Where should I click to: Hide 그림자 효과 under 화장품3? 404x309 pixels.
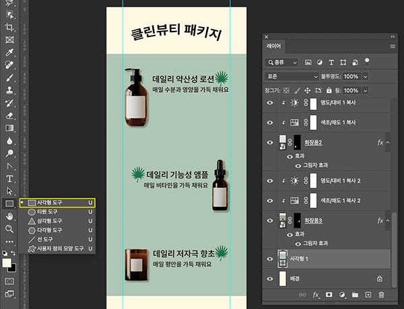tap(298, 244)
